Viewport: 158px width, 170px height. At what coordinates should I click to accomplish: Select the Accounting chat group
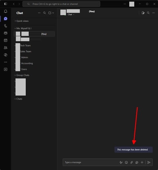click(27, 63)
